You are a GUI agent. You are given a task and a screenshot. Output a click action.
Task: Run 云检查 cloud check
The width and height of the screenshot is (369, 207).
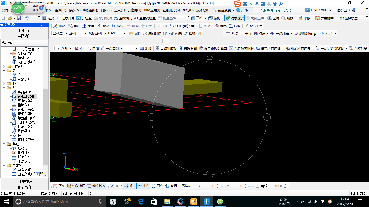pyautogui.click(x=84, y=18)
